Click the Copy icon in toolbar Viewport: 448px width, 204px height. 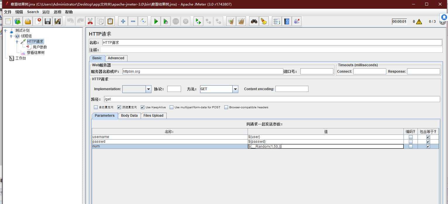(x=100, y=21)
